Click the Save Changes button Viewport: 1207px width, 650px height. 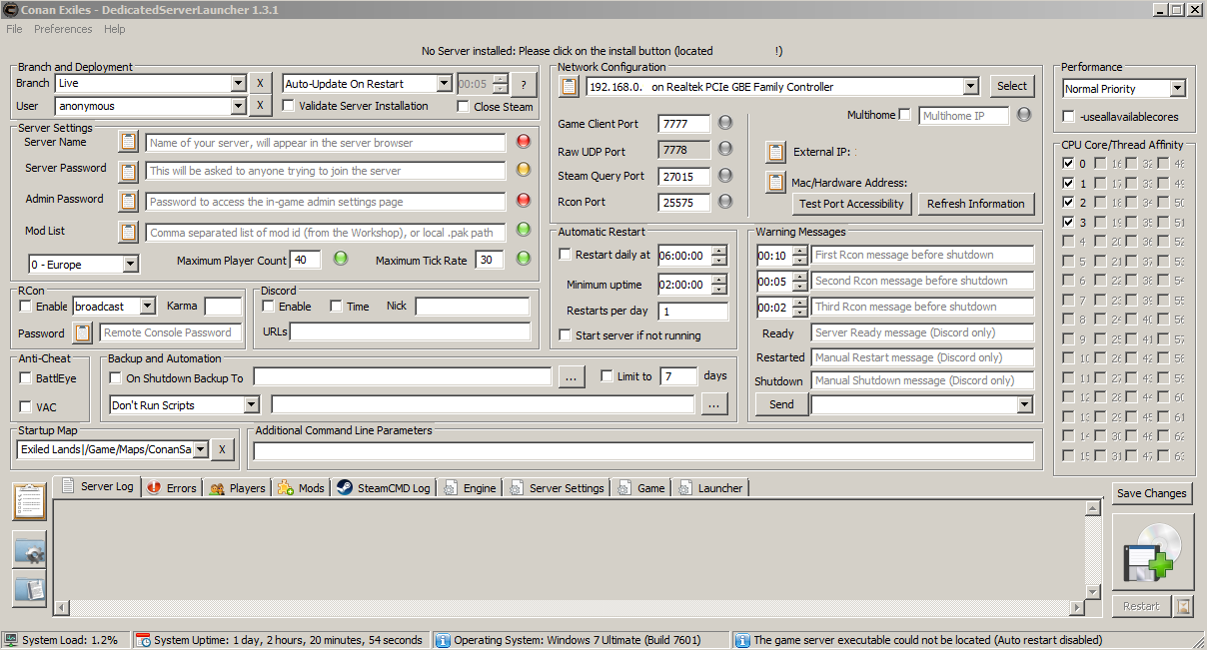coord(1152,493)
